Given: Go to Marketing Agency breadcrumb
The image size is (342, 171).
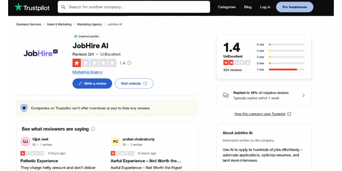Looking at the screenshot, I should pos(89,24).
